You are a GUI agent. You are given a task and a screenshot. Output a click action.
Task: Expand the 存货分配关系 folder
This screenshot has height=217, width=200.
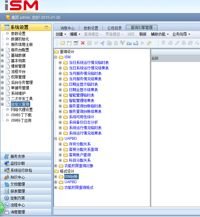coord(60,144)
